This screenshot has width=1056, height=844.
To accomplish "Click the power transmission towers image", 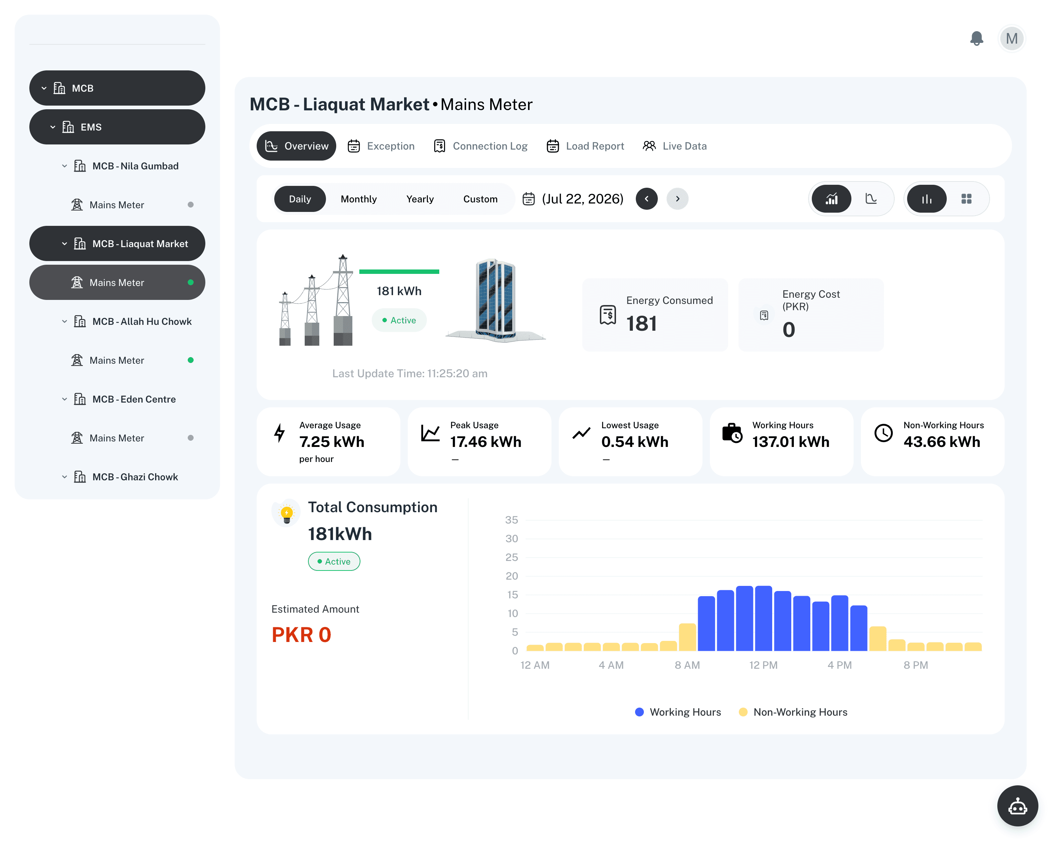I will click(316, 300).
